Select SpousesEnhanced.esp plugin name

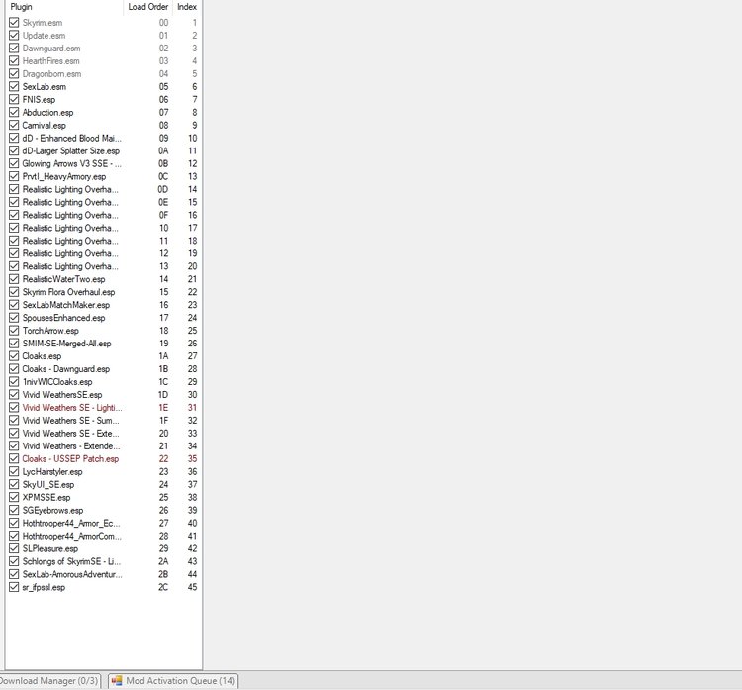tap(63, 318)
